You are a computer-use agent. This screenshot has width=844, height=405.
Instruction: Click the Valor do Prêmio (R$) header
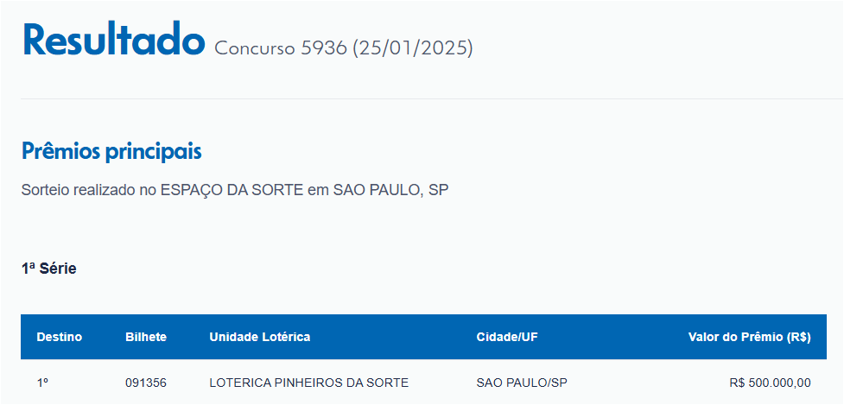click(x=749, y=338)
